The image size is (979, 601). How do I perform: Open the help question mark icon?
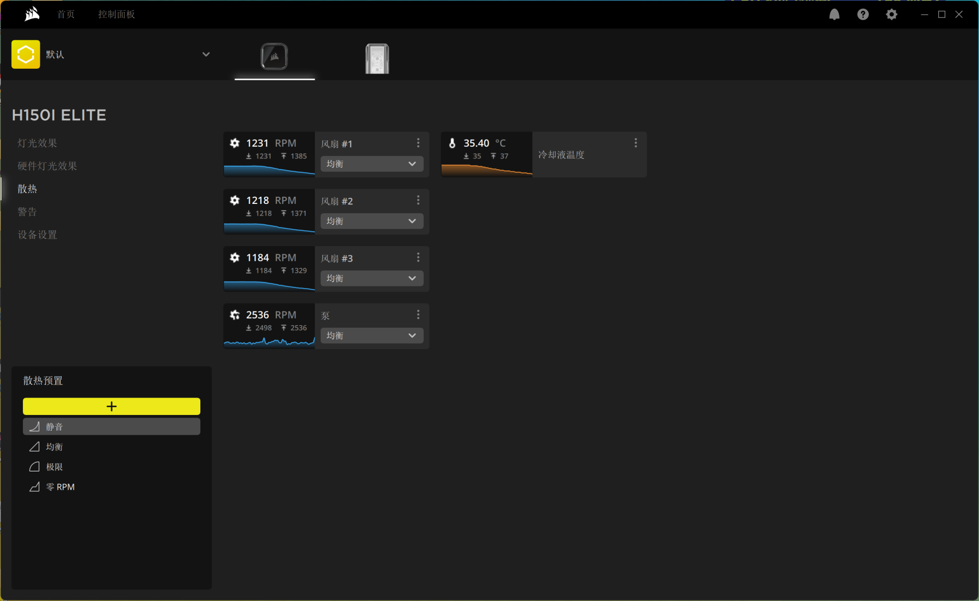863,14
